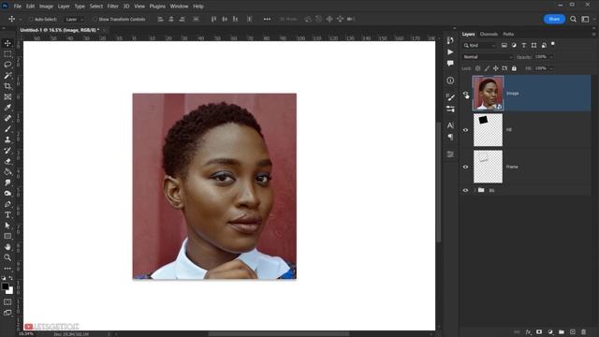The width and height of the screenshot is (599, 337).
Task: Open the Auto-Select Layer dropdown
Action: pos(74,19)
